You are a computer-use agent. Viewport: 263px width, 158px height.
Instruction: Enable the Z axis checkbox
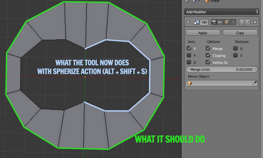click(189, 62)
